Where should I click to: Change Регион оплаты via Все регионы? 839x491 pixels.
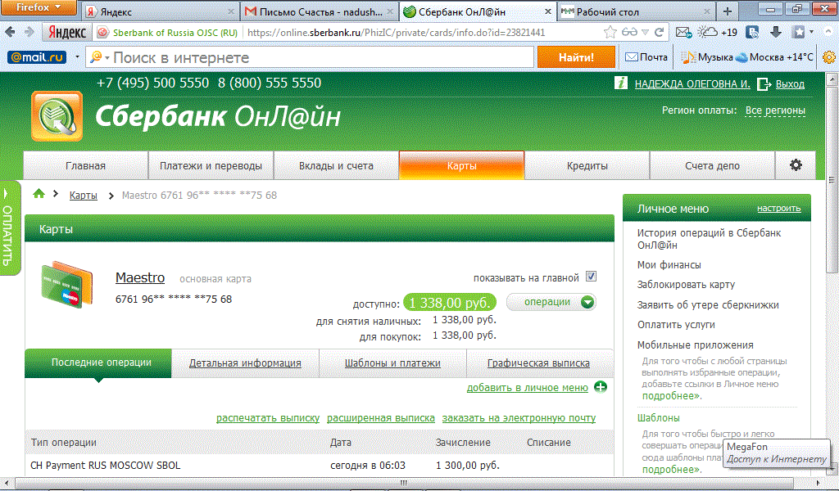pos(775,110)
